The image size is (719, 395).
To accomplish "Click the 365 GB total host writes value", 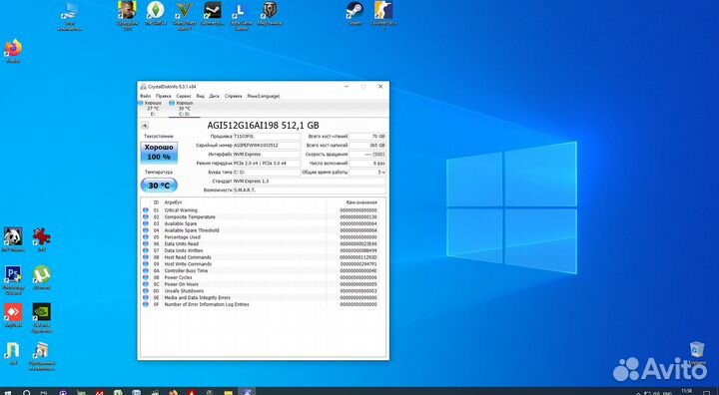I will 367,146.
